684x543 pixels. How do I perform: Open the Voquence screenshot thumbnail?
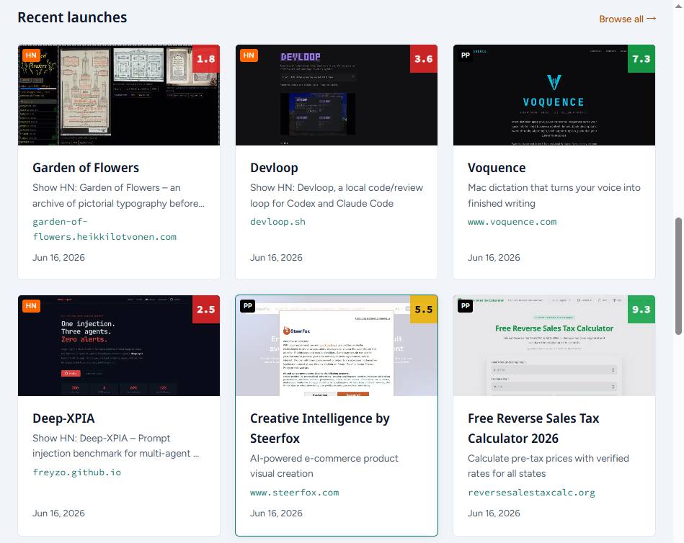554,95
